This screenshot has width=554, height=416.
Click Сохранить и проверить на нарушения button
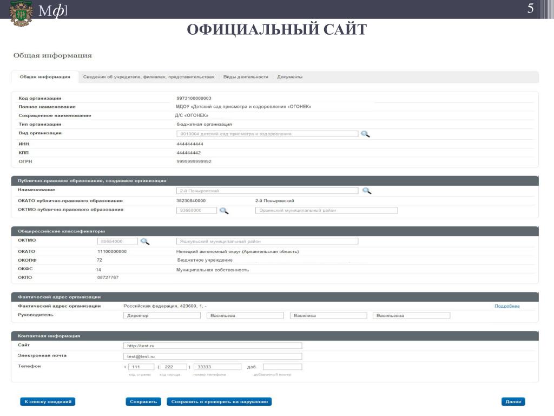pyautogui.click(x=219, y=401)
